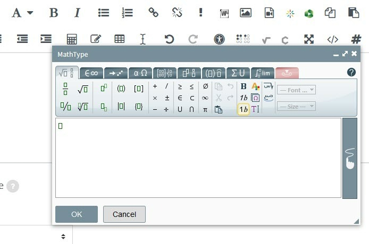This screenshot has width=369, height=244.
Task: Insert an ordered numbered list
Action: (127, 13)
